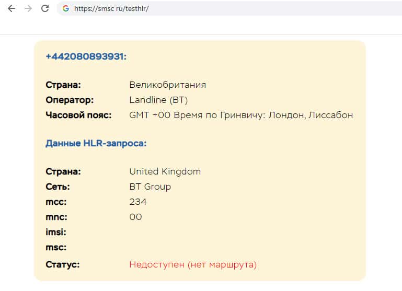
Task: Select the value Великобритания
Action: [168, 85]
